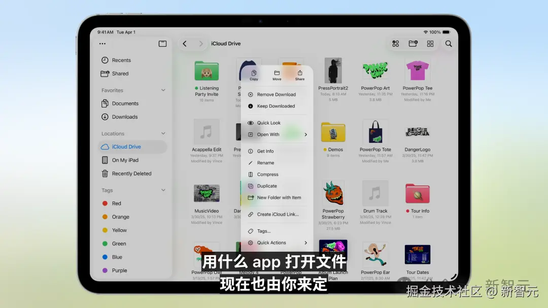Filter by the Red tag

(x=133, y=203)
